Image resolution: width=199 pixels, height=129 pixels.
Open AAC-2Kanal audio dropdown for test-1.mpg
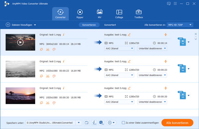click(119, 48)
